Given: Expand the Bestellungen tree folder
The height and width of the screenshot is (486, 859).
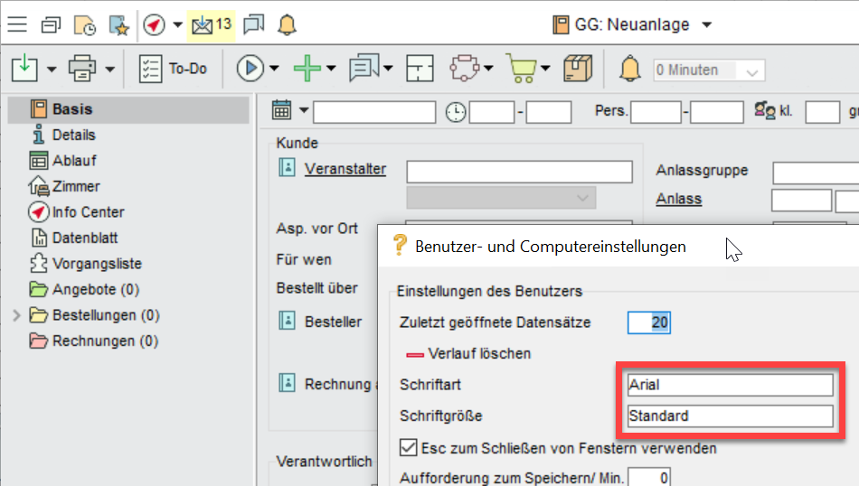Looking at the screenshot, I should pyautogui.click(x=16, y=315).
